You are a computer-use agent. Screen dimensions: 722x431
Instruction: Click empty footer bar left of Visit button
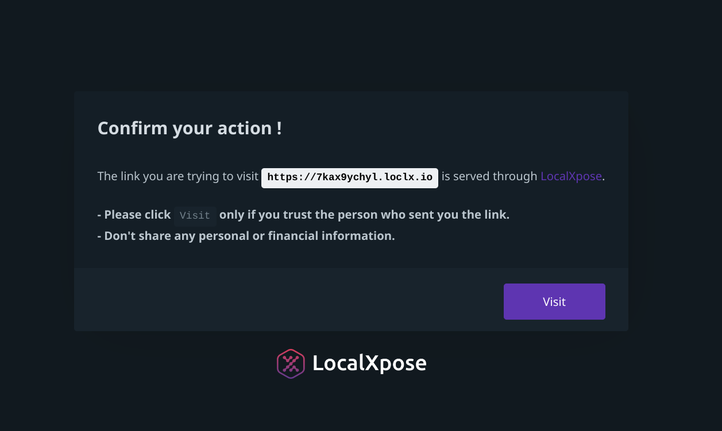[x=287, y=300]
